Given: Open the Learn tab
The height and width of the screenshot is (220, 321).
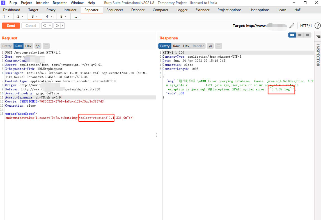Looking at the screenshot, I should [282, 10].
